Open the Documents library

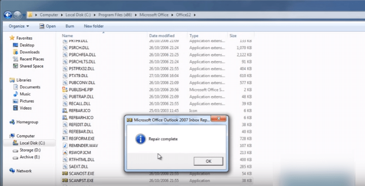(27, 87)
